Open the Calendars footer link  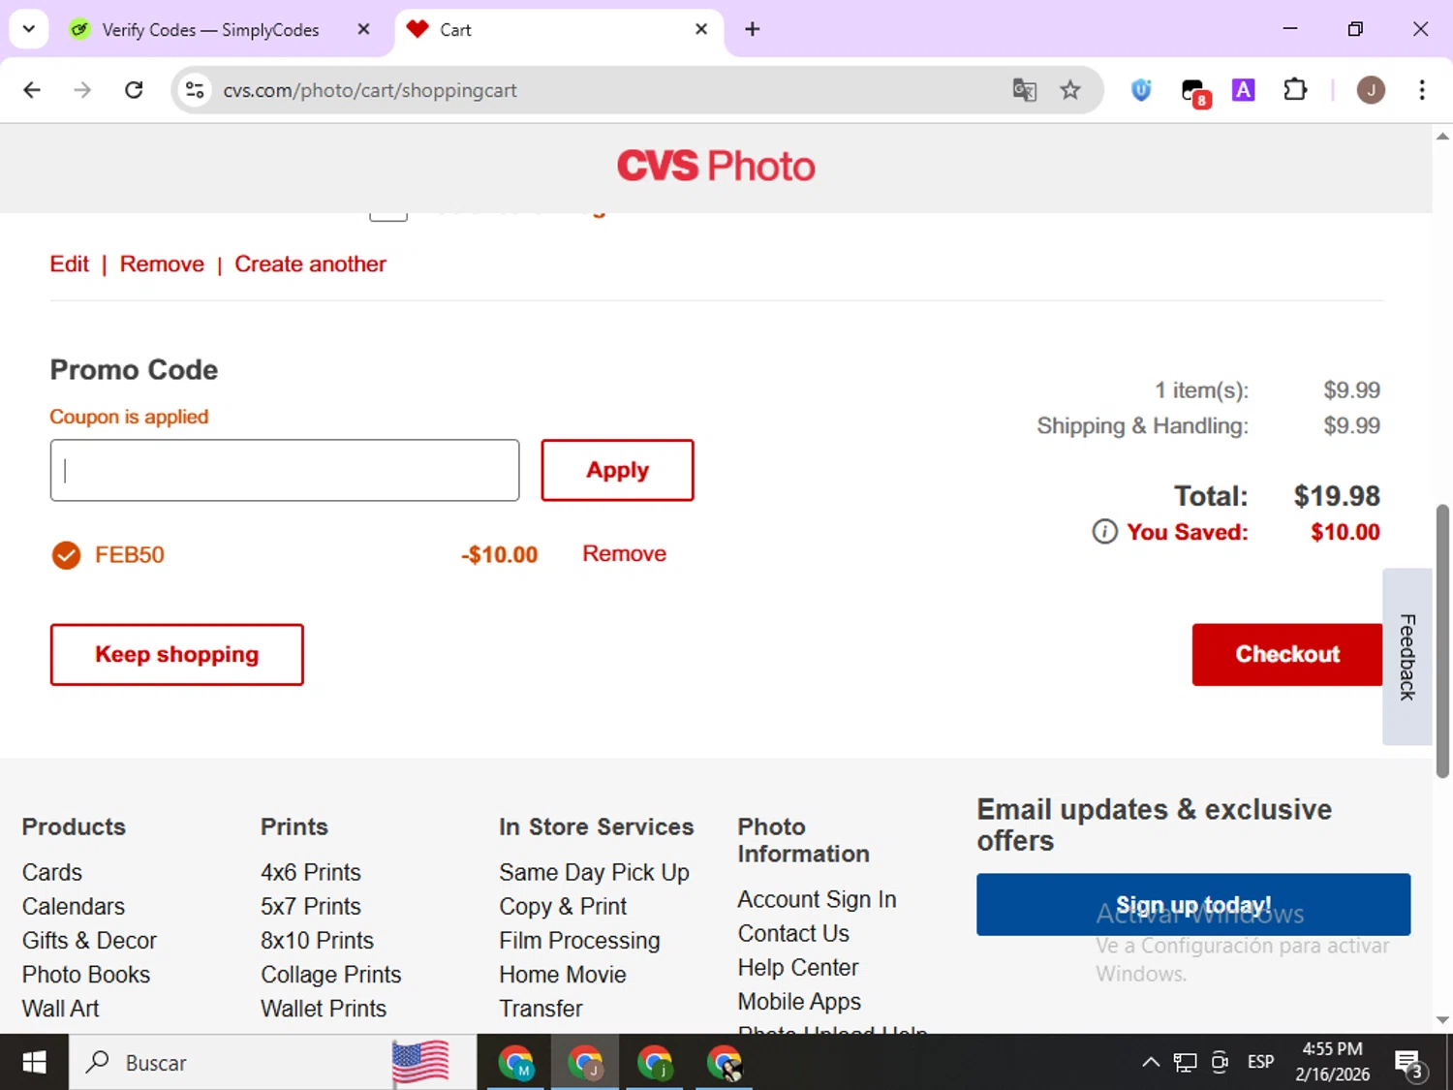(x=74, y=907)
